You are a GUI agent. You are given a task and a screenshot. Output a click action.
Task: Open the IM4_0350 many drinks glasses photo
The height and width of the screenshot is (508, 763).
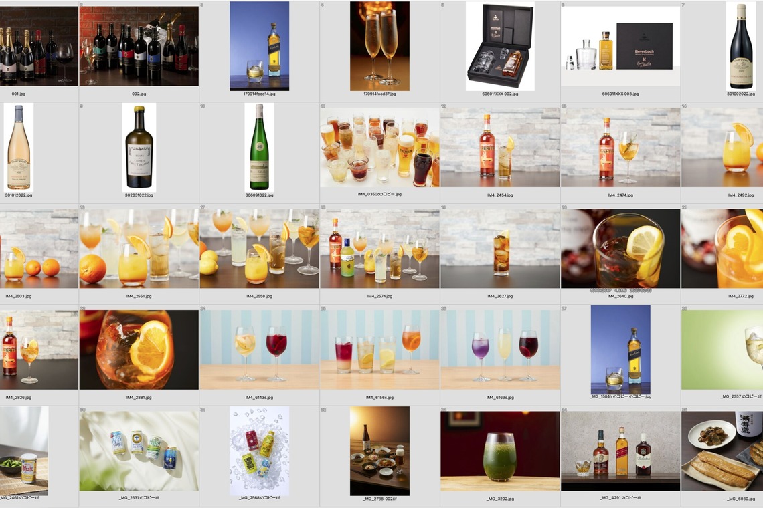pyautogui.click(x=379, y=147)
